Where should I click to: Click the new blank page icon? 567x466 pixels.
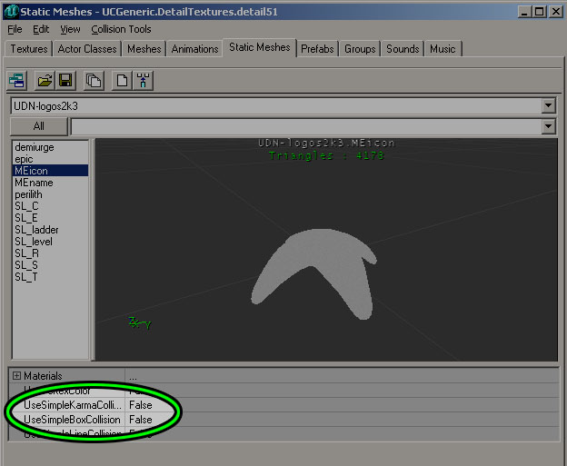[x=122, y=80]
